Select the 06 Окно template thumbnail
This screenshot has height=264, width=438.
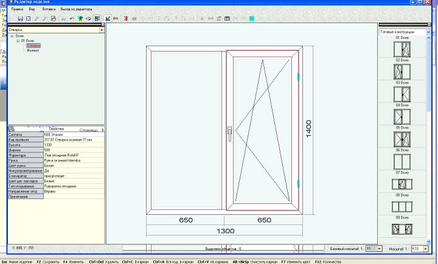pyautogui.click(x=402, y=161)
